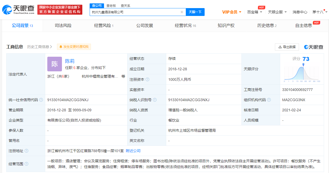Click the Tianyancha logo in header
Screen dimensions: 329x173
coord(18,10)
